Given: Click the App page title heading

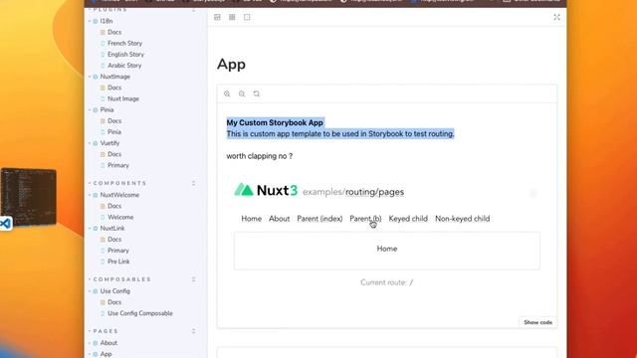Looking at the screenshot, I should 231,65.
